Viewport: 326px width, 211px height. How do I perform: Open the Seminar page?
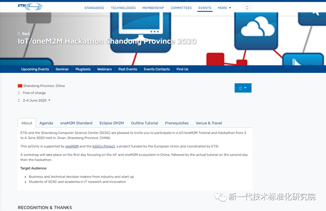click(62, 69)
